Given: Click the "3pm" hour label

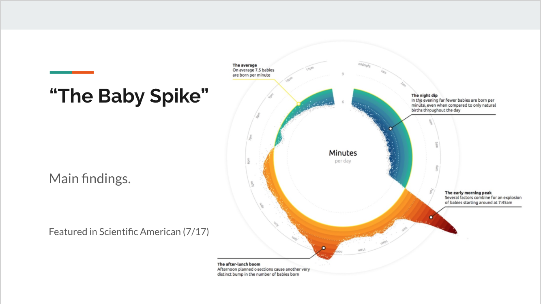Looking at the screenshot, I should 276,223.
